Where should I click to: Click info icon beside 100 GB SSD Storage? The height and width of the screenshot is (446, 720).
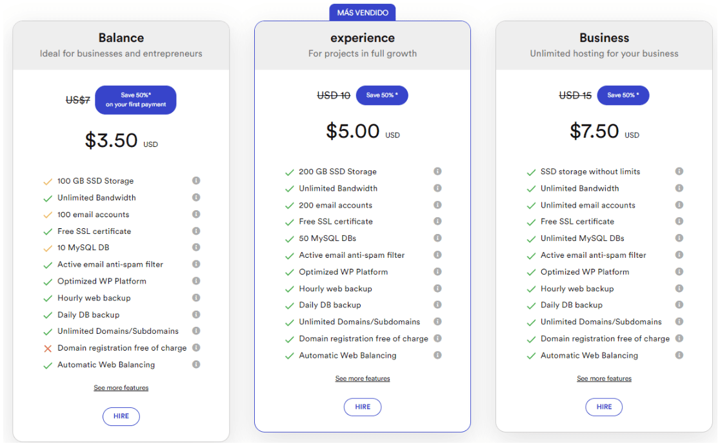click(196, 180)
